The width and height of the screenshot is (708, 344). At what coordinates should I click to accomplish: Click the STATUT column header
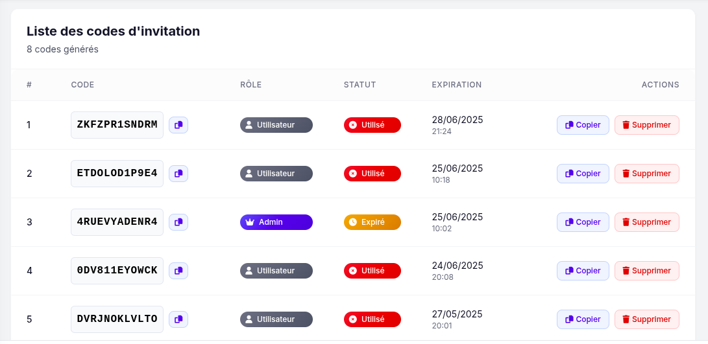coord(360,85)
